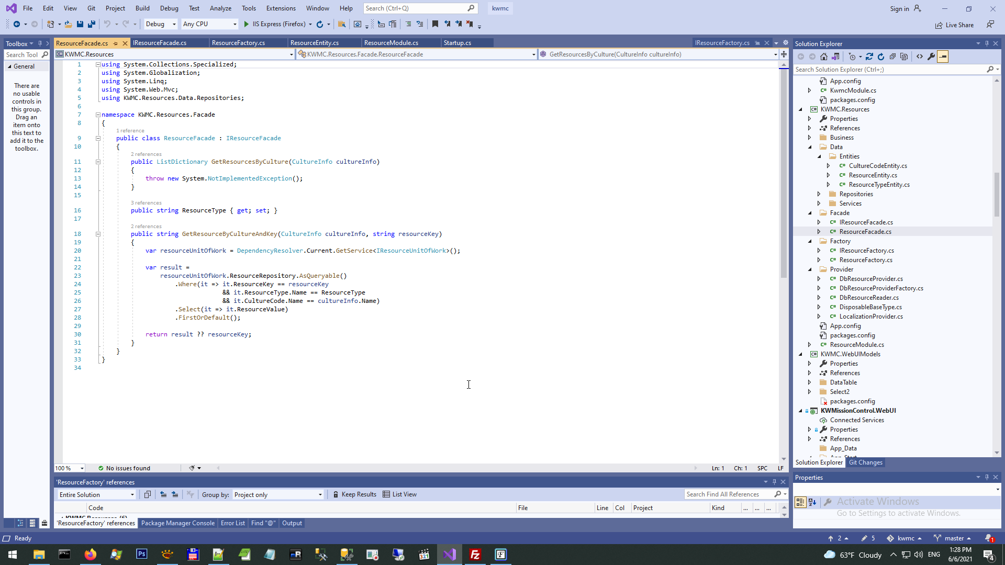Toggle List View in references panel
Image resolution: width=1005 pixels, height=565 pixels.
400,494
